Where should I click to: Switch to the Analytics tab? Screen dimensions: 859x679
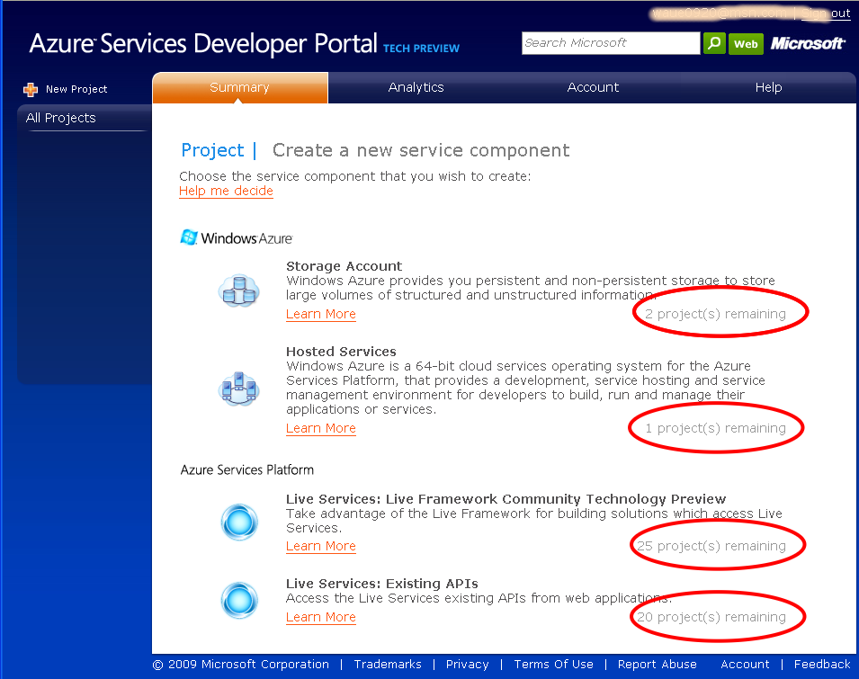416,87
